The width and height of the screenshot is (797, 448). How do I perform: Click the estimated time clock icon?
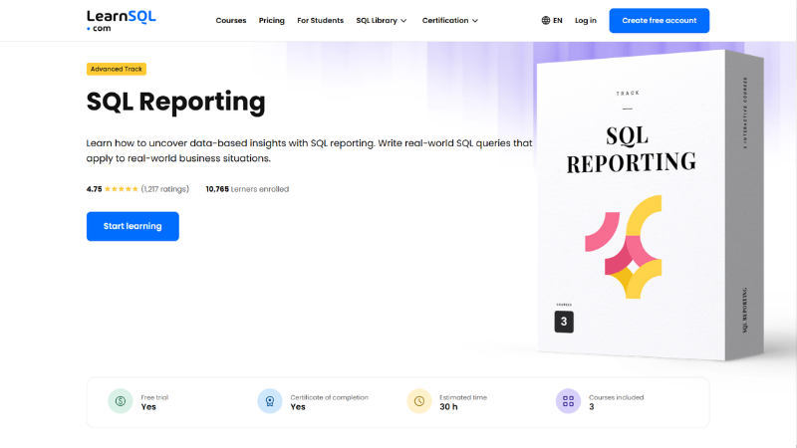point(419,401)
